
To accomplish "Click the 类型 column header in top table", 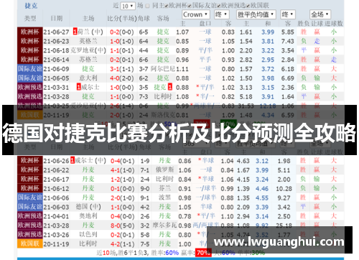I will [x=30, y=18].
